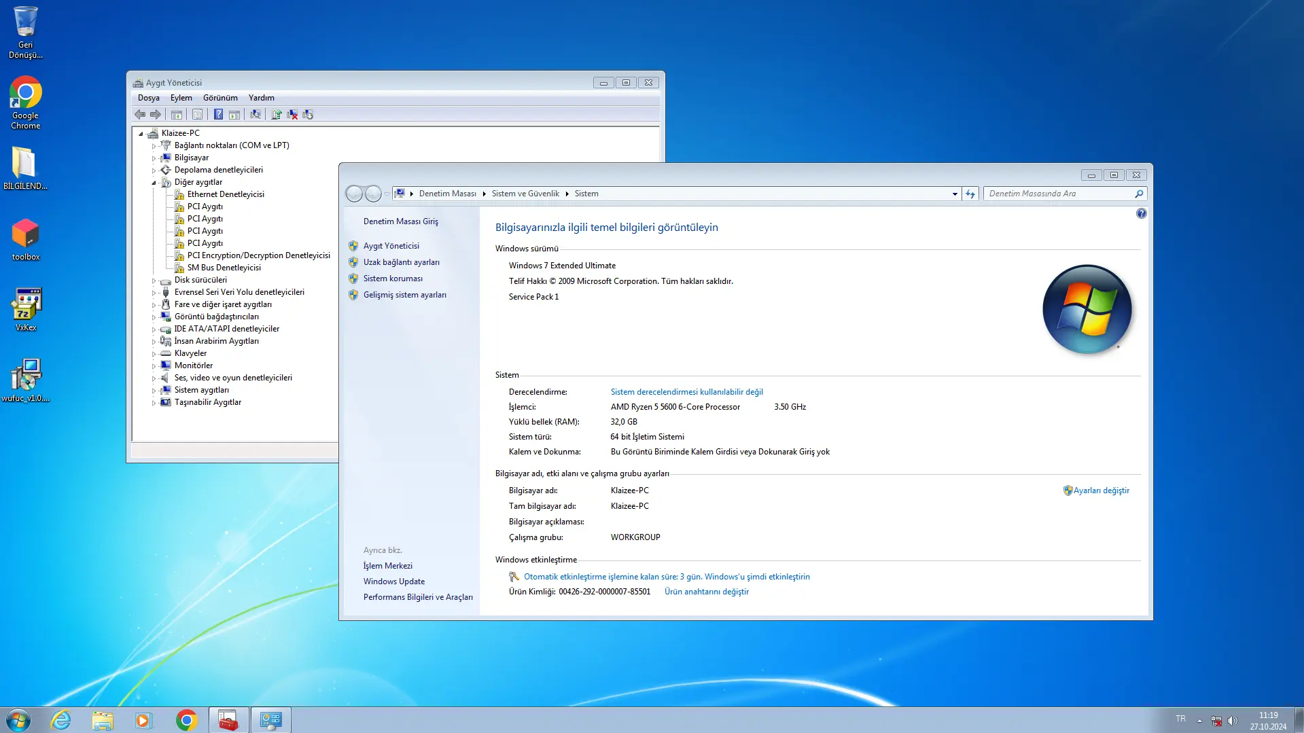Viewport: 1304px width, 733px height.
Task: Click the Back arrow in Aygıt Yöneticisi toolbar
Action: (x=140, y=114)
